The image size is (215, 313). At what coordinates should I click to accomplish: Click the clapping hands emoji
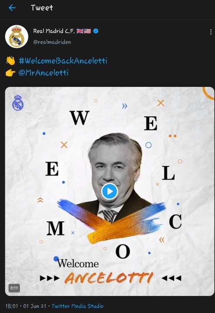click(10, 61)
